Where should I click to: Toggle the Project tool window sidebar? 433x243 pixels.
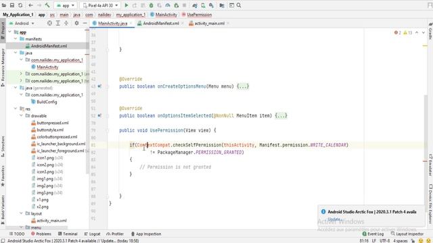point(3,30)
